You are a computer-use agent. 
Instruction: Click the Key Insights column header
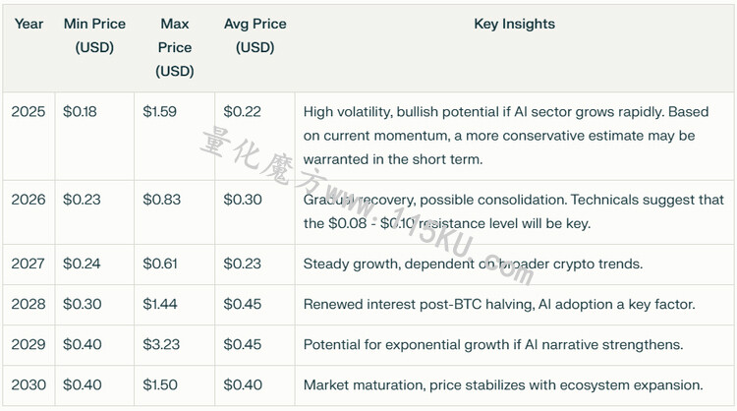(x=514, y=24)
